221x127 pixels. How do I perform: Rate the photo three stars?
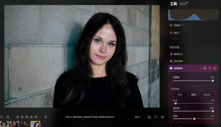[27, 117]
